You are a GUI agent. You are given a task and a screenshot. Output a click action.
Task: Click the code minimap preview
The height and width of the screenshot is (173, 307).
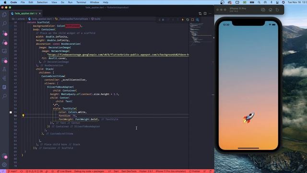pyautogui.click(x=201, y=34)
